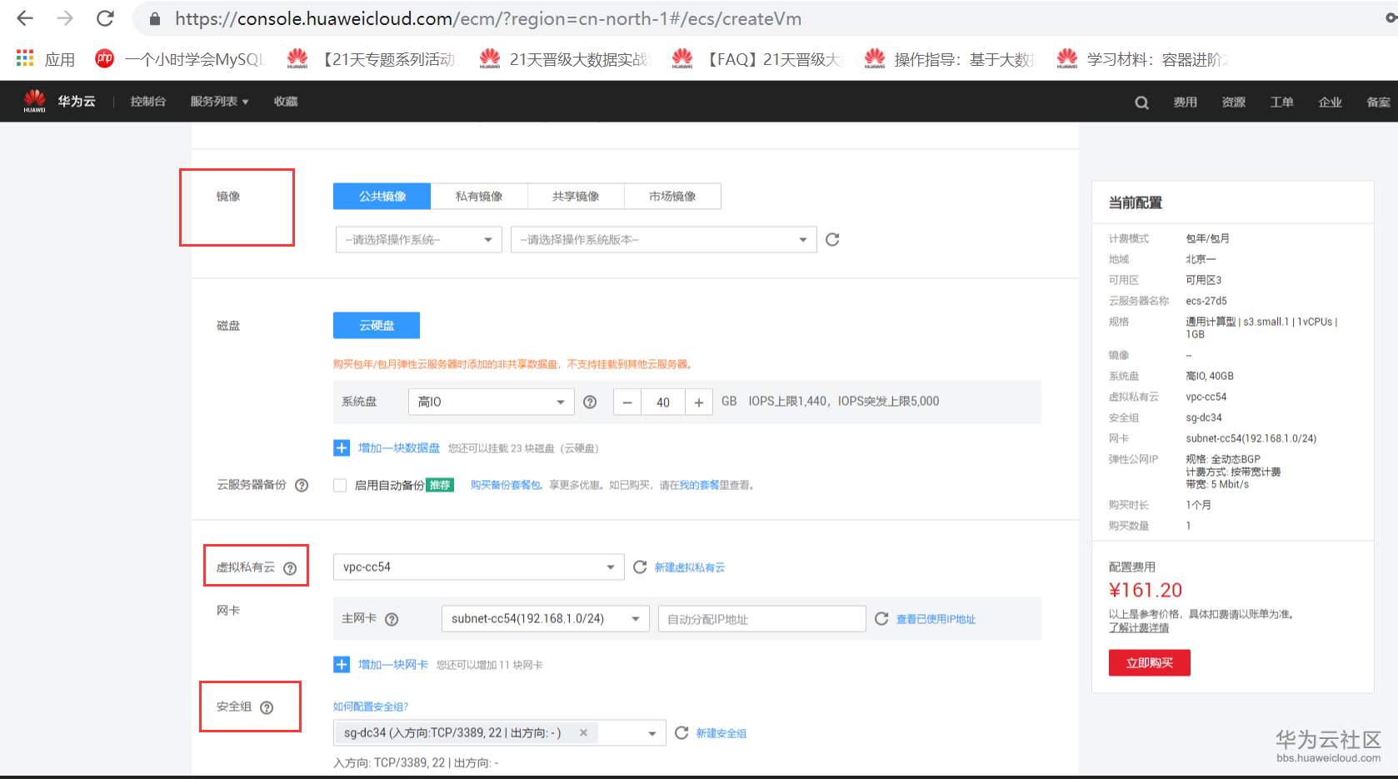Open the vpc-cc54 VPC dropdown
1398x779 pixels.
pos(478,567)
